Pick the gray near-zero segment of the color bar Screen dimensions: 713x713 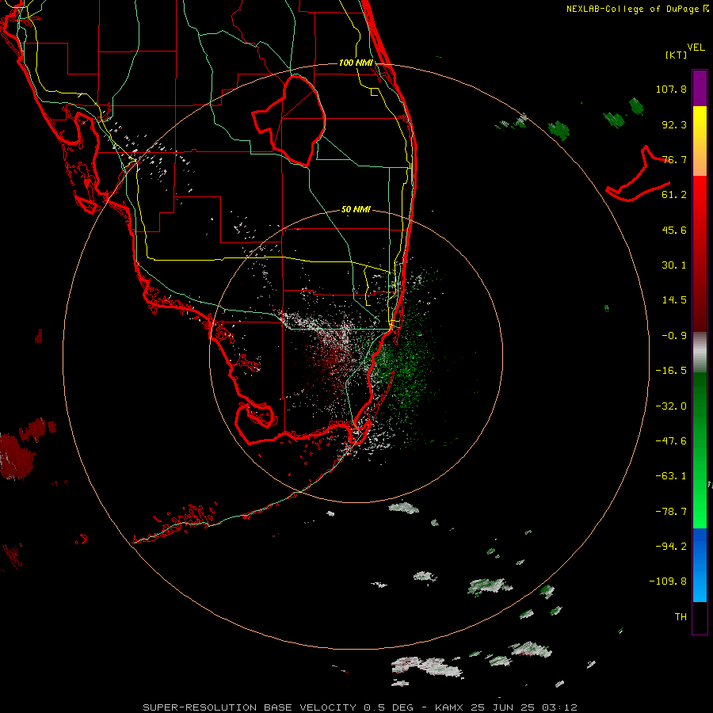[x=700, y=353]
